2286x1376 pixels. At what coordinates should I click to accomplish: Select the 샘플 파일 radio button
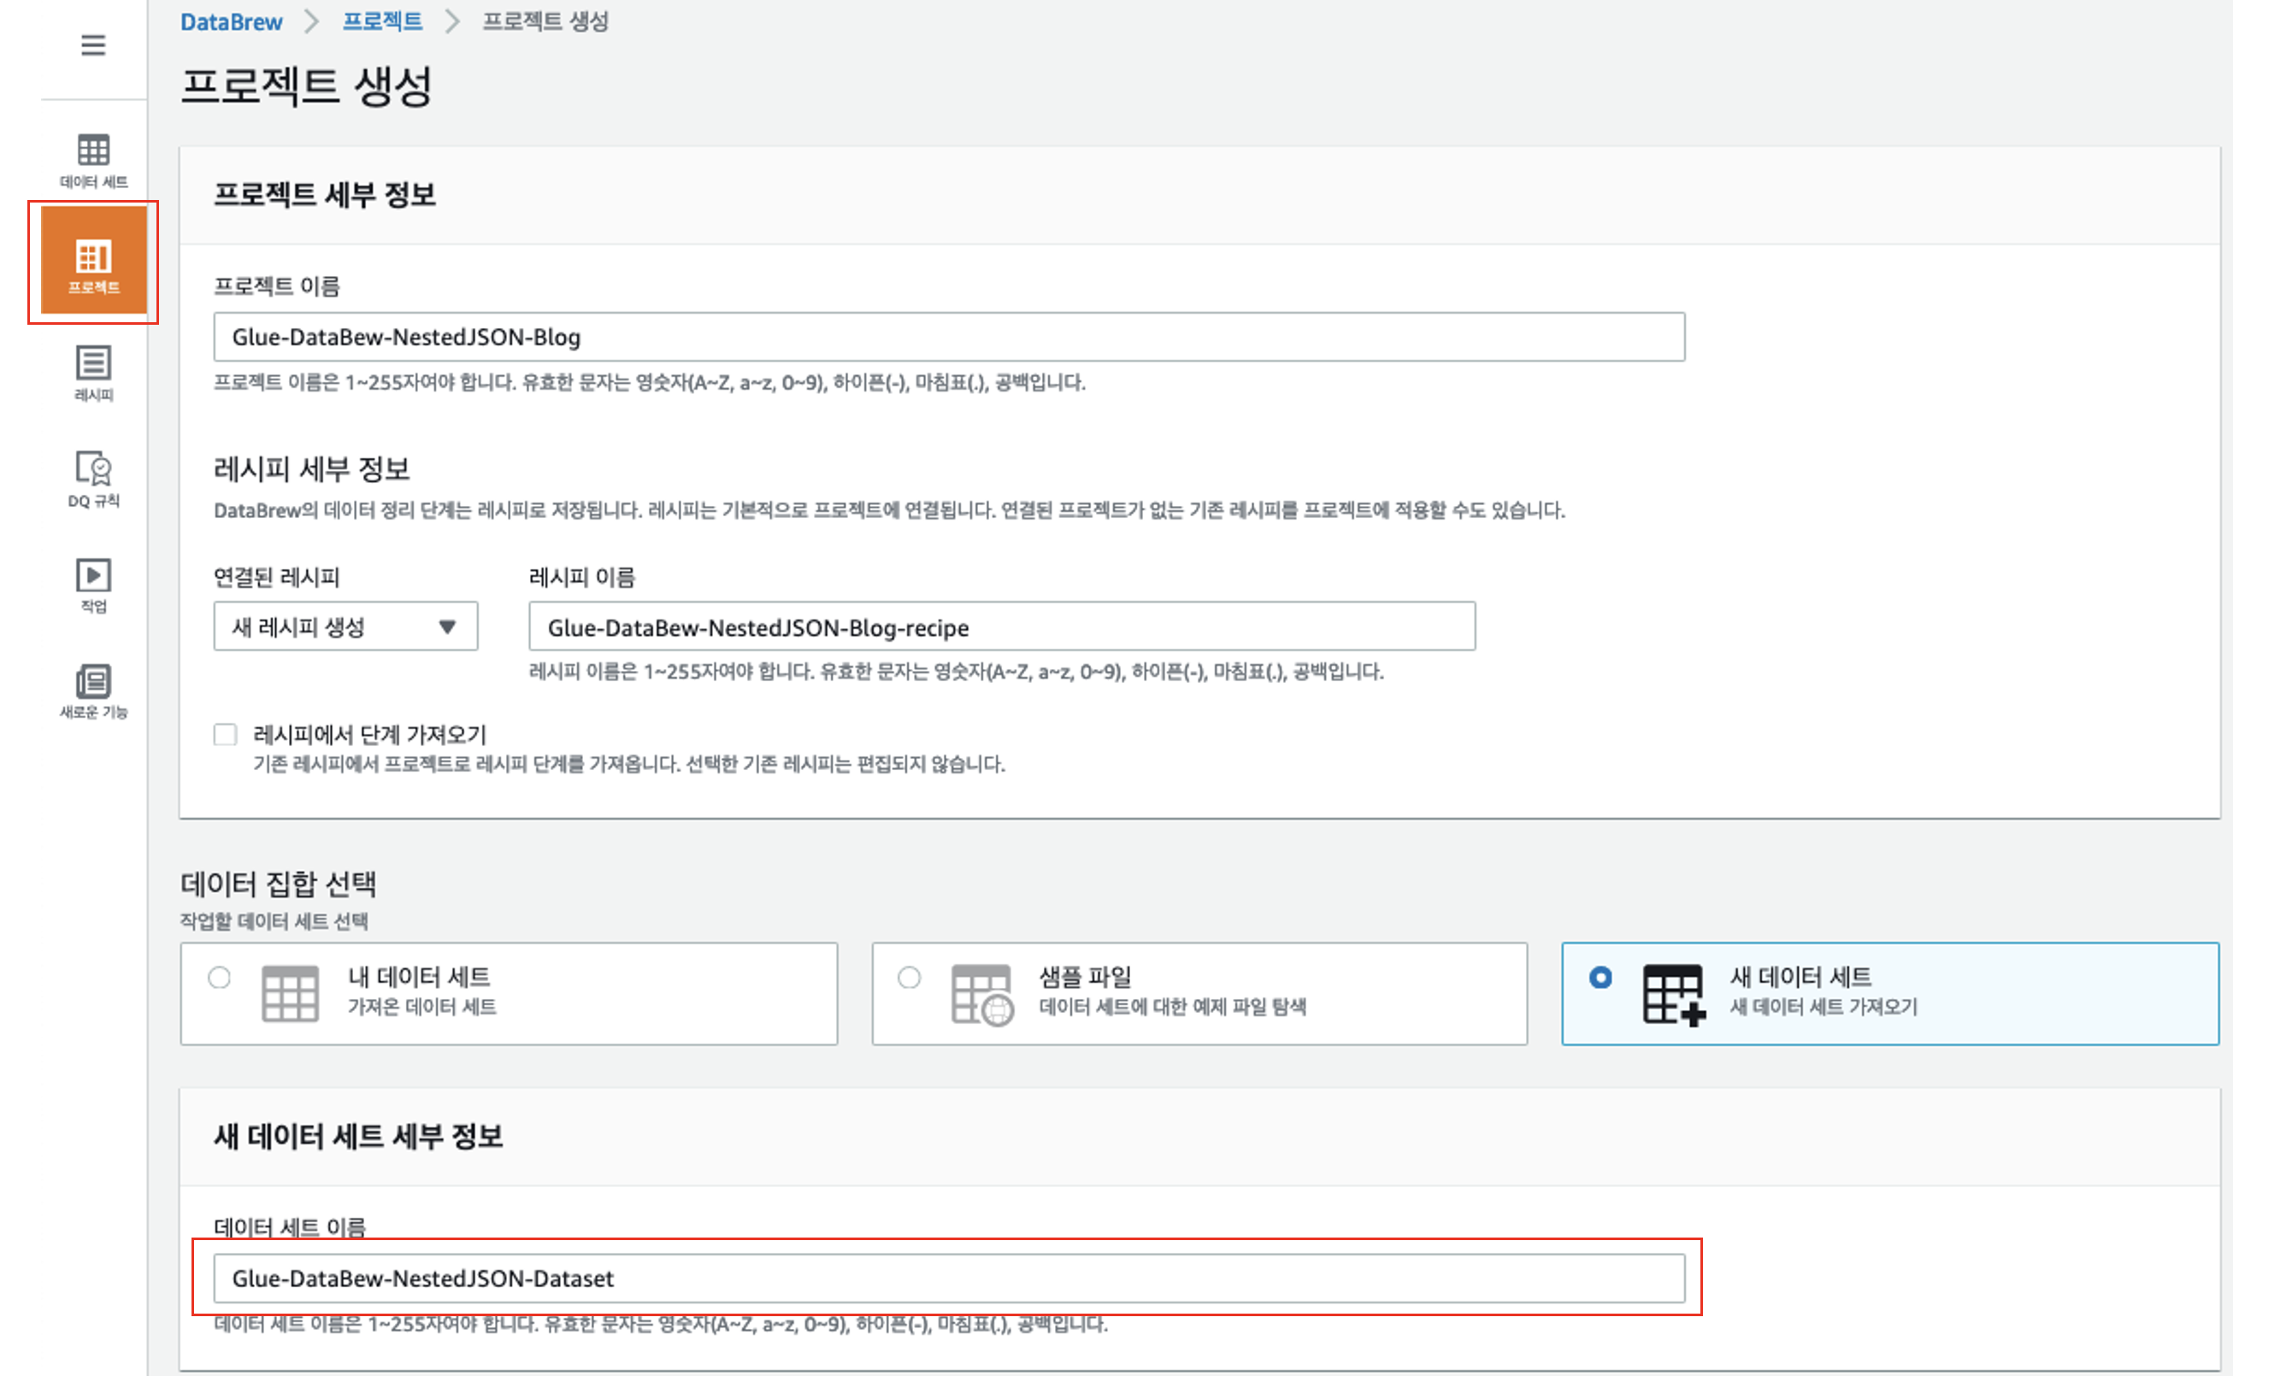pos(909,977)
